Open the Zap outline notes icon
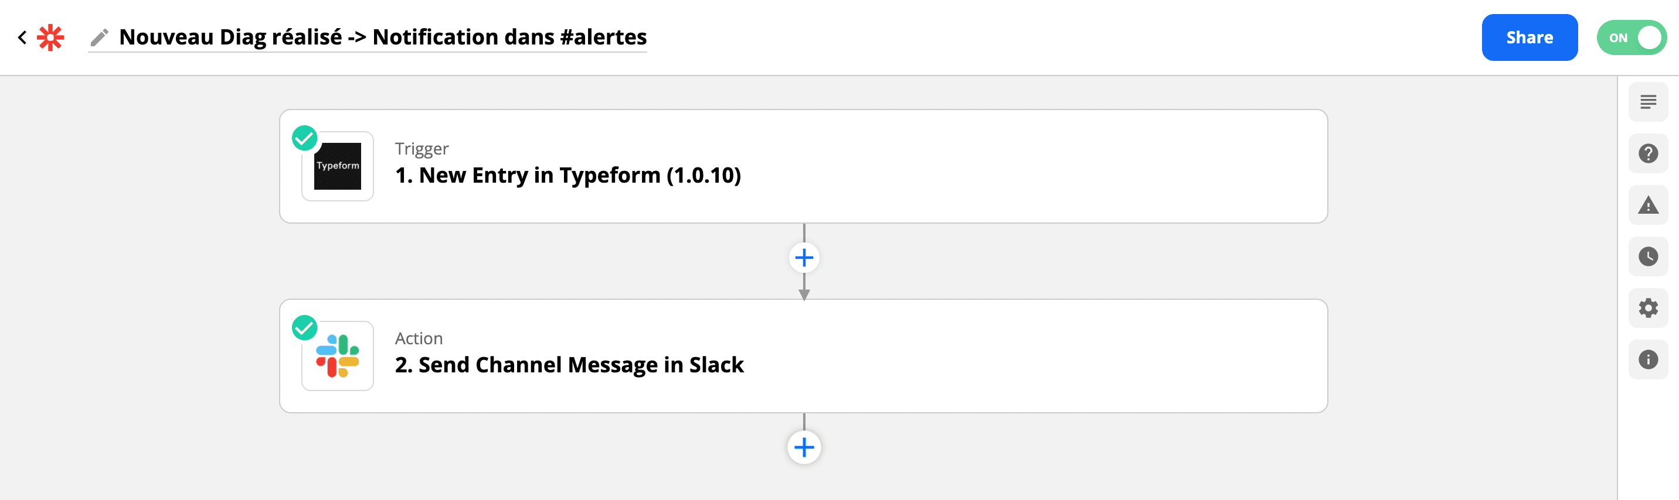Viewport: 1679px width, 500px height. pos(1648,102)
